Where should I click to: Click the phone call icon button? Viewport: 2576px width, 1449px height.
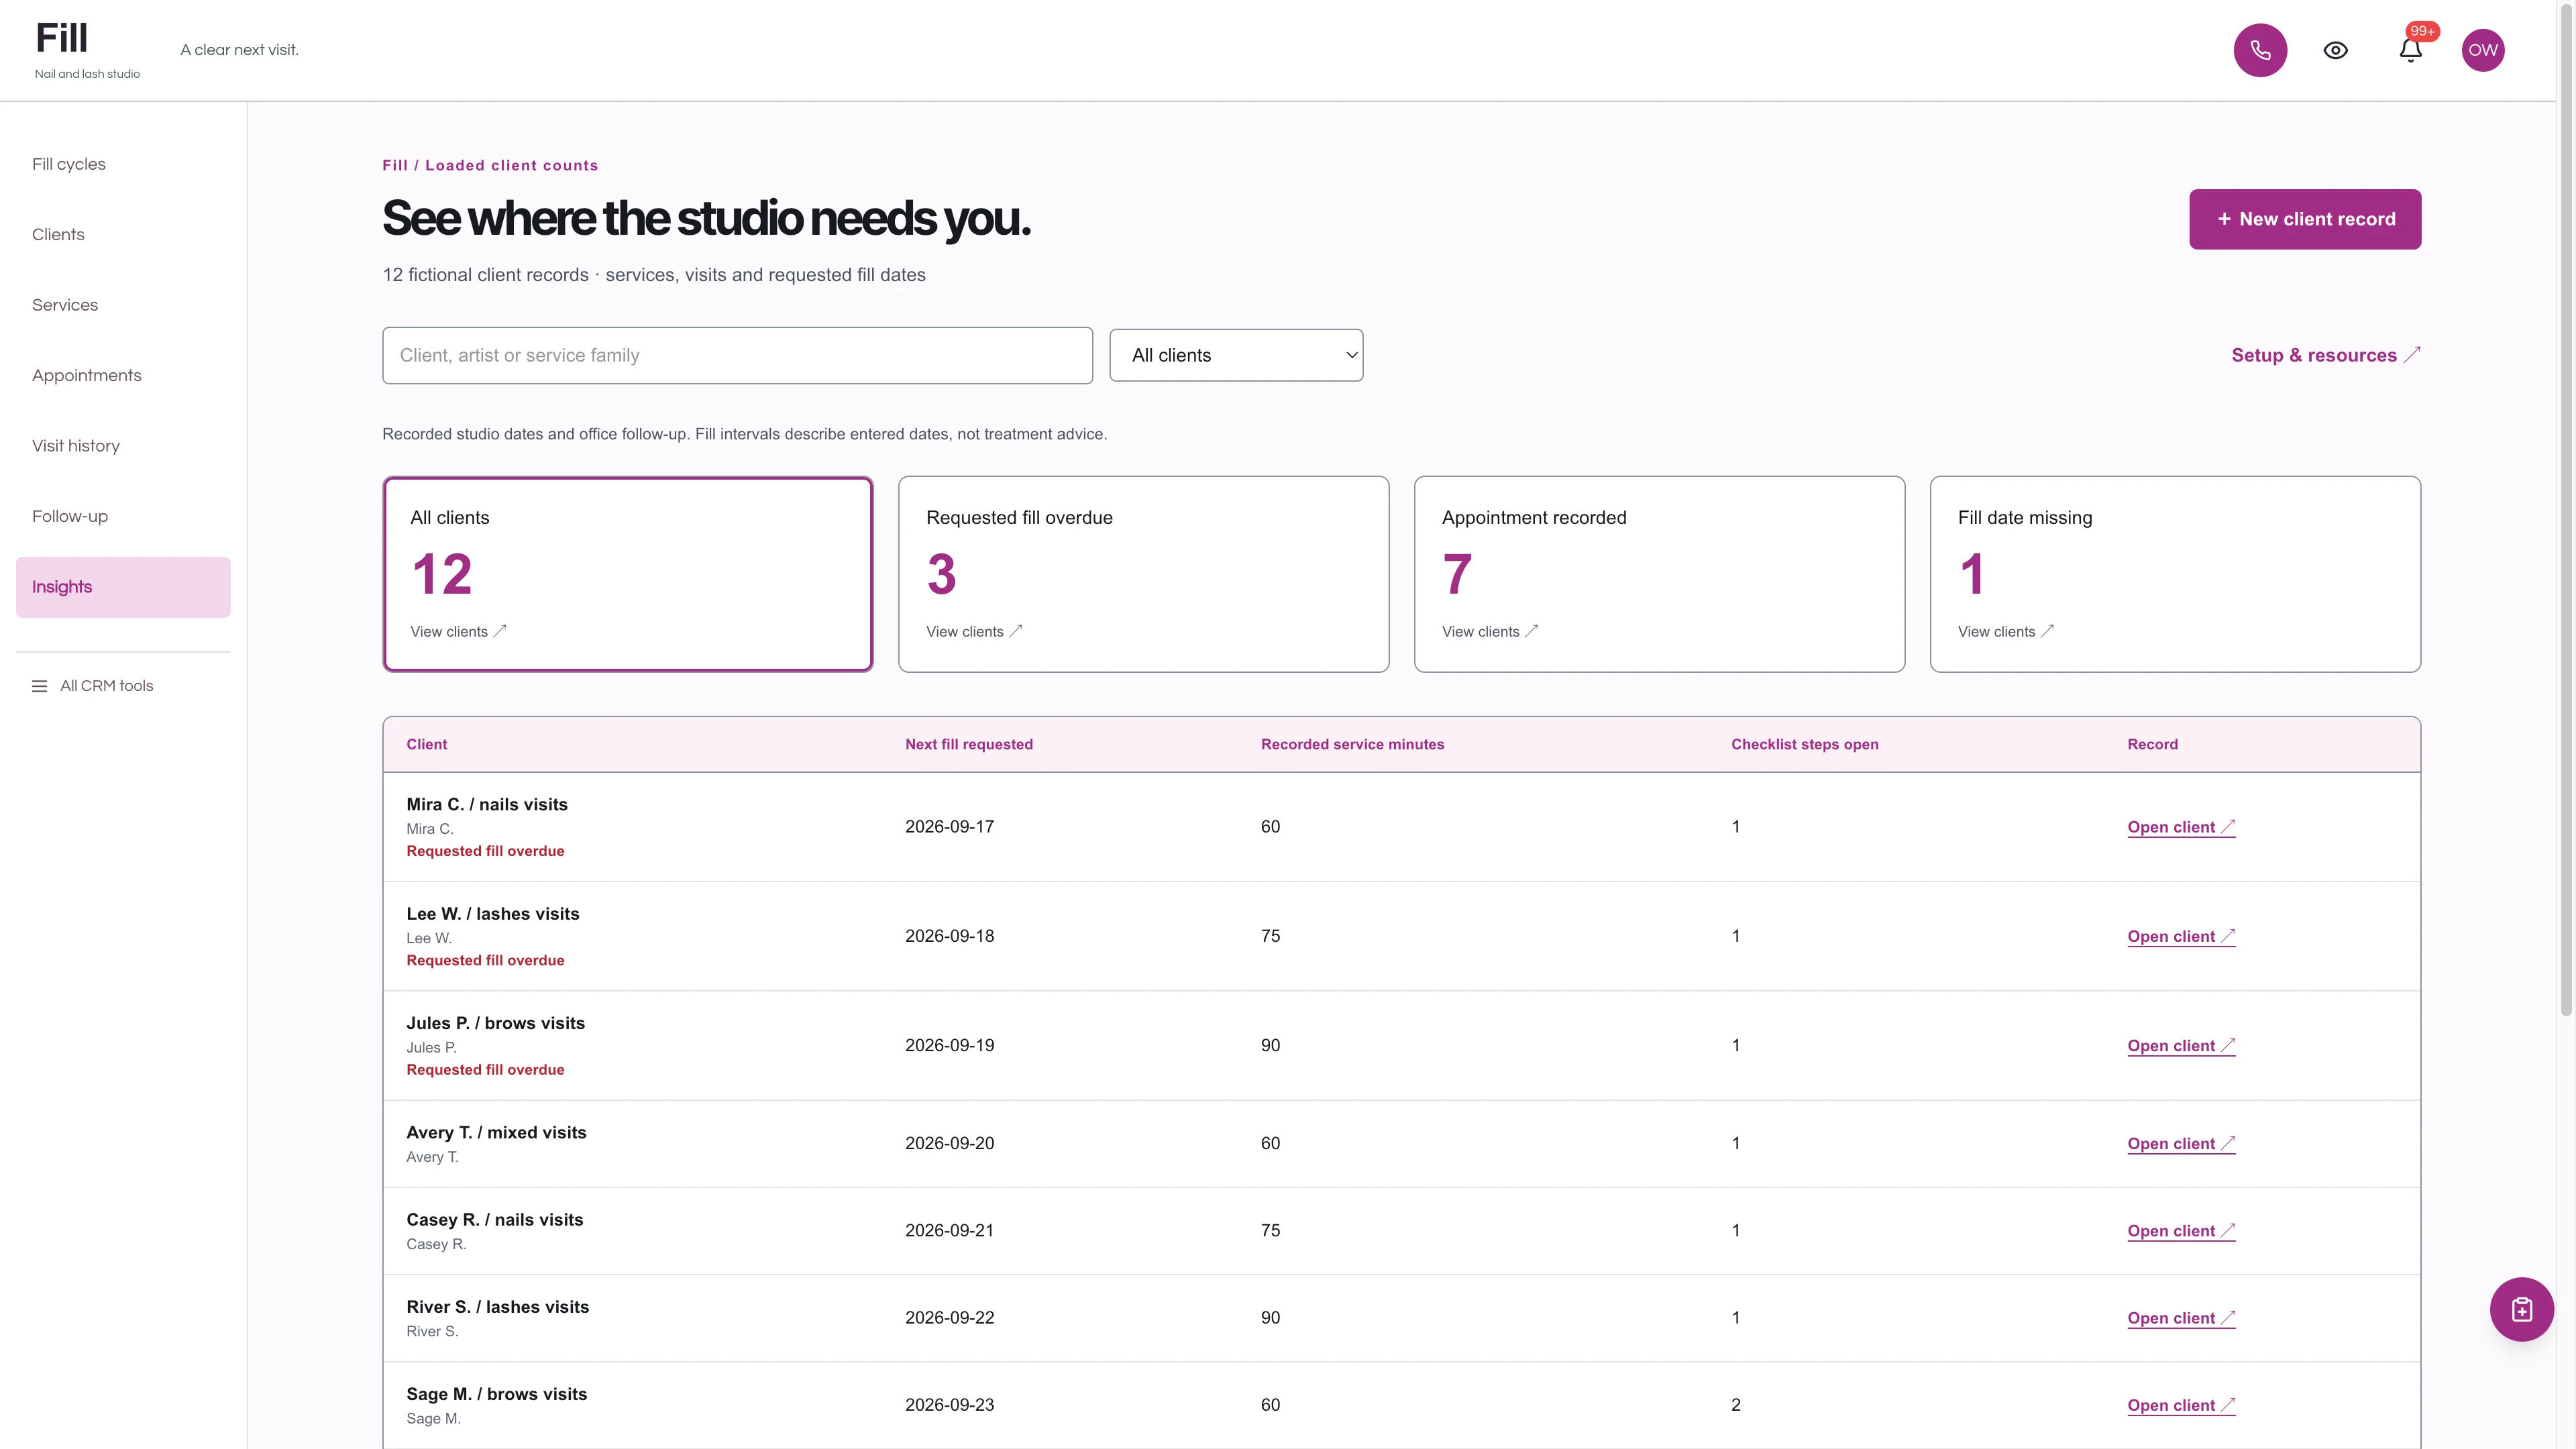[2260, 50]
